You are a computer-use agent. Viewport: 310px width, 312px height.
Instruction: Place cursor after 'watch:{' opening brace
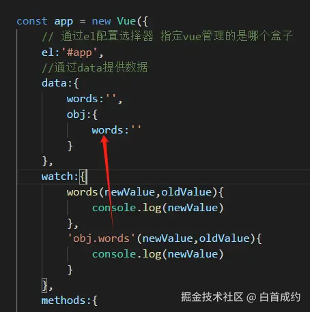(x=87, y=176)
